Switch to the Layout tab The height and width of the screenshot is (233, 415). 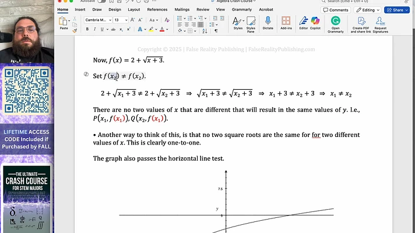[133, 9]
